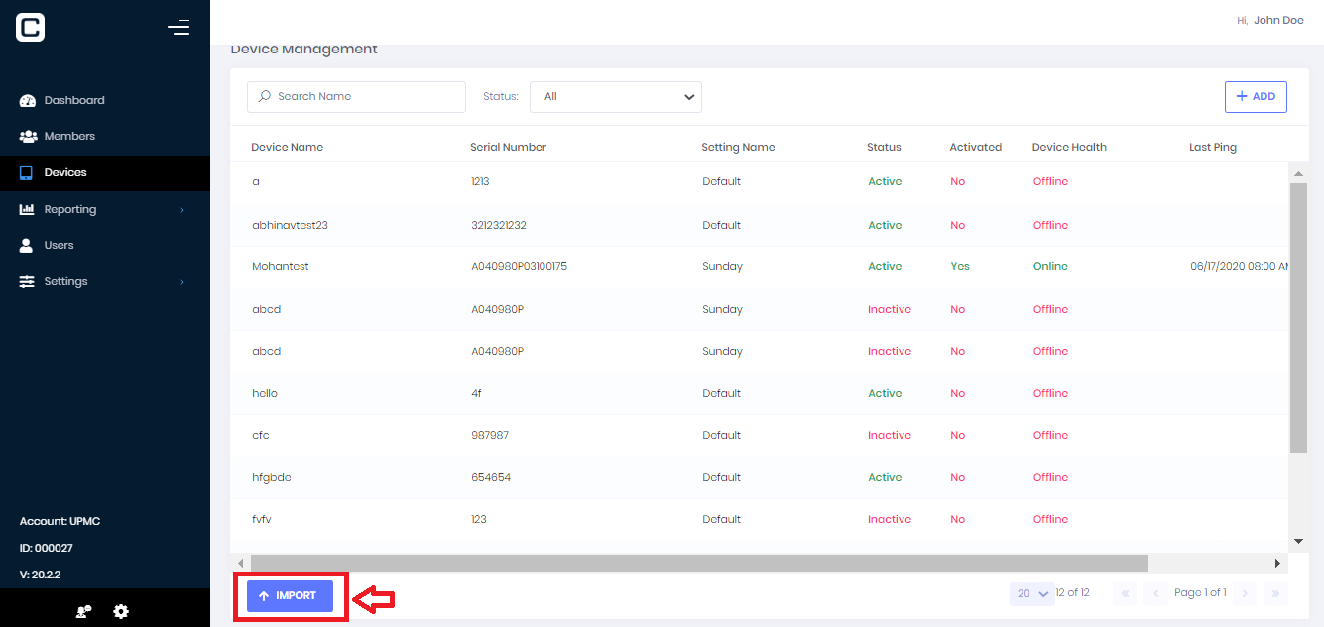Select the device named abhinavtest23

(291, 225)
